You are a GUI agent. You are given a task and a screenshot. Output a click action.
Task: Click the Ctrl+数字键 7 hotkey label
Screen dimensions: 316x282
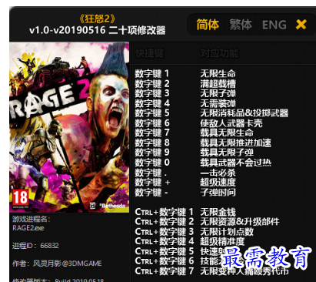[165, 271]
